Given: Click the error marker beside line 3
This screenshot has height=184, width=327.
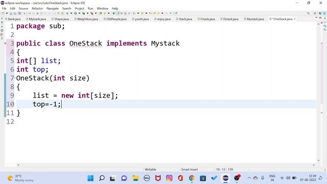Looking at the screenshot, I should coord(6,43).
